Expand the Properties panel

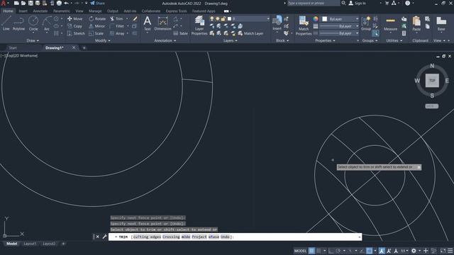pyautogui.click(x=325, y=41)
